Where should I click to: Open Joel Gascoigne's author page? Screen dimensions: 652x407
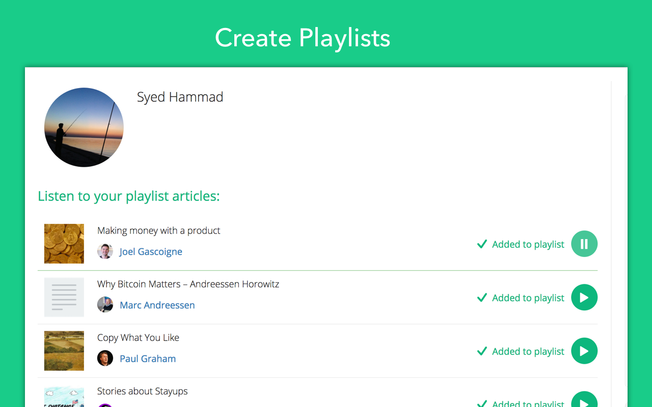click(151, 252)
